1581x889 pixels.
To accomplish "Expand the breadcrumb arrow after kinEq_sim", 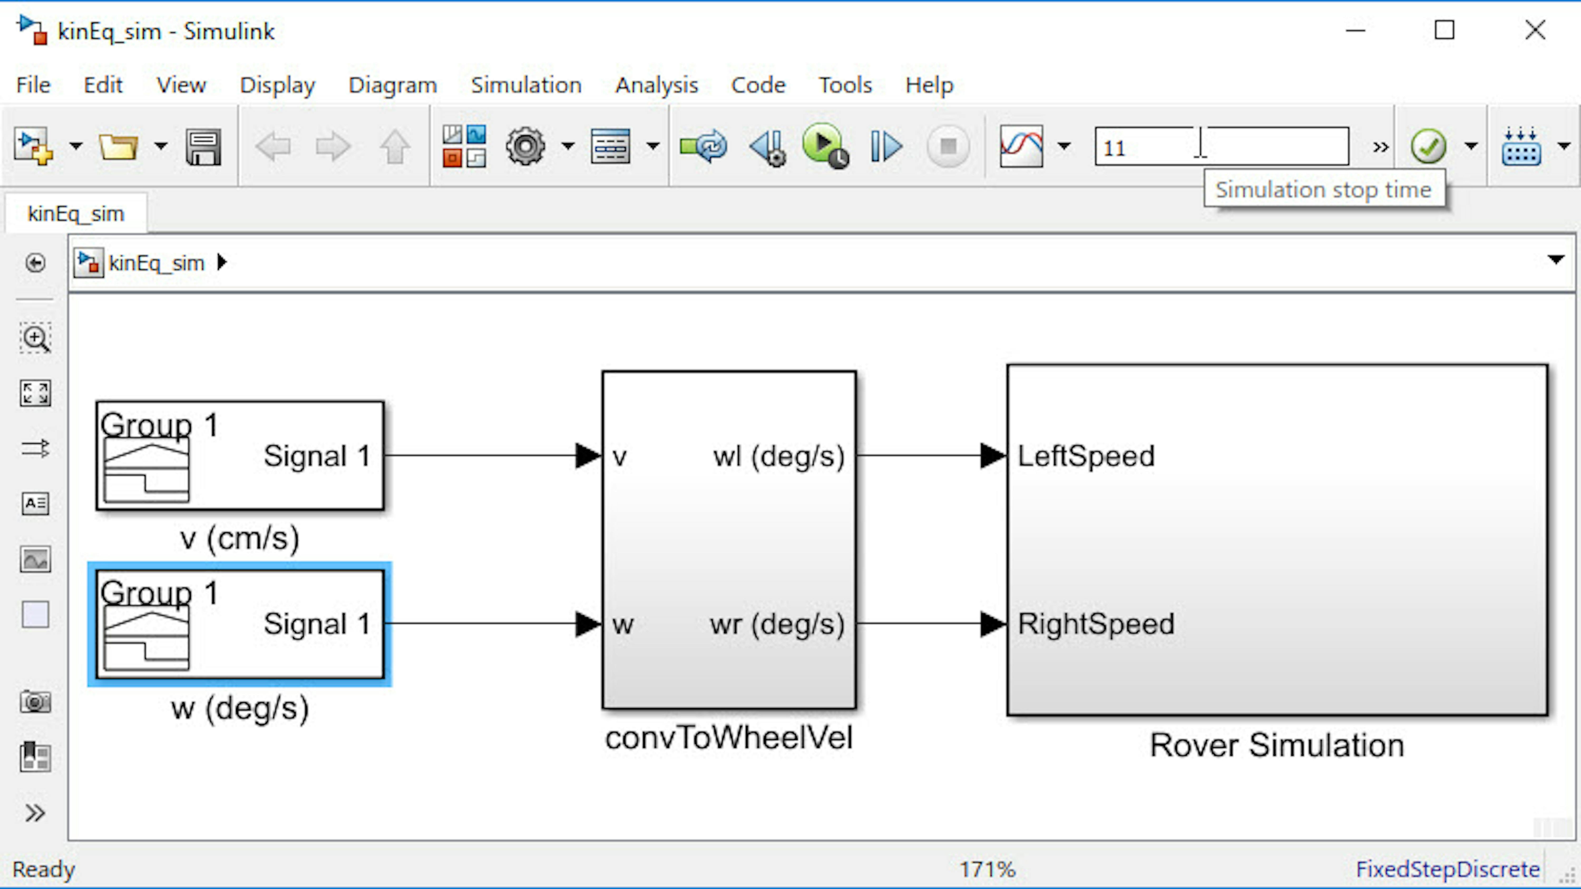I will [x=222, y=263].
